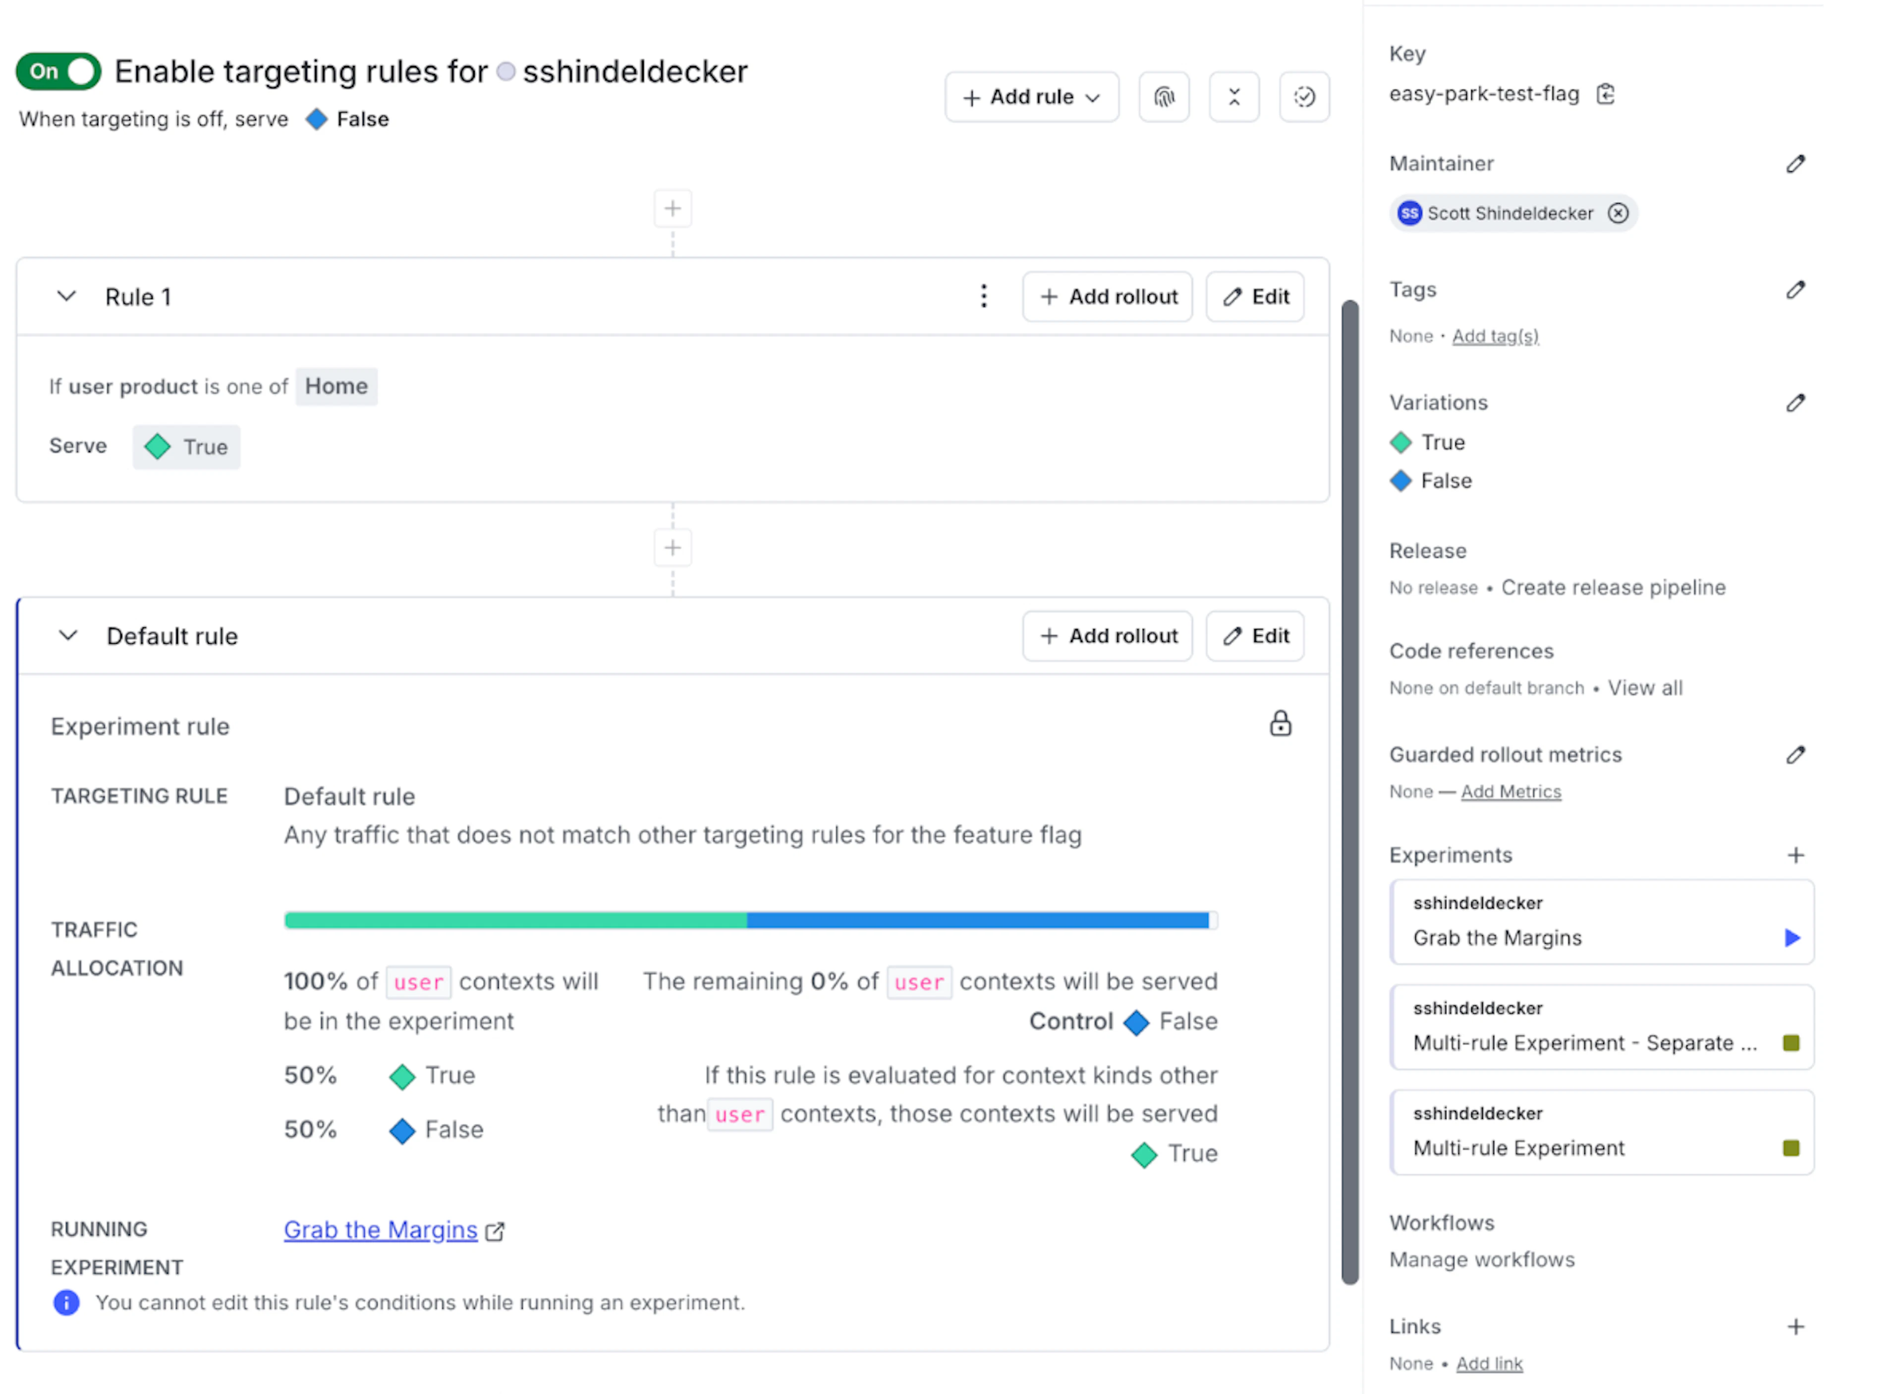The width and height of the screenshot is (1903, 1394).
Task: Open the Add rule dropdown
Action: (1031, 96)
